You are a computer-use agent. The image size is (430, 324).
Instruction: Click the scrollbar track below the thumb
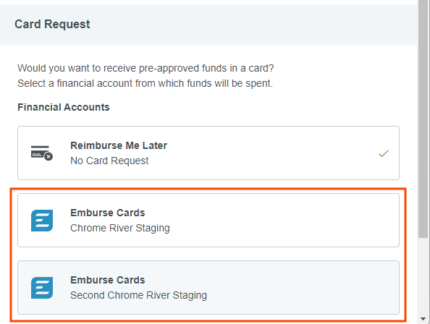(x=423, y=276)
